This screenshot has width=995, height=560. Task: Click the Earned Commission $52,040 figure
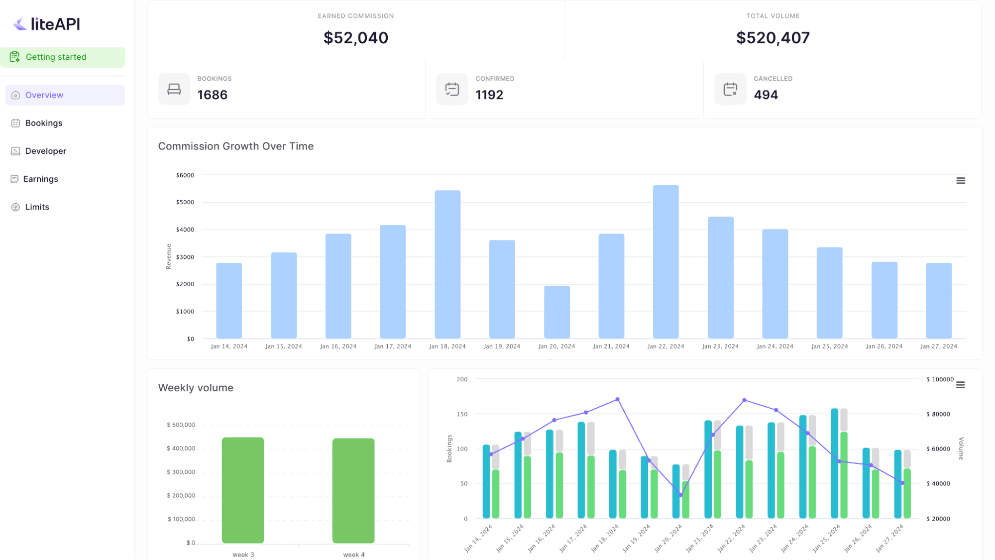[x=355, y=38]
